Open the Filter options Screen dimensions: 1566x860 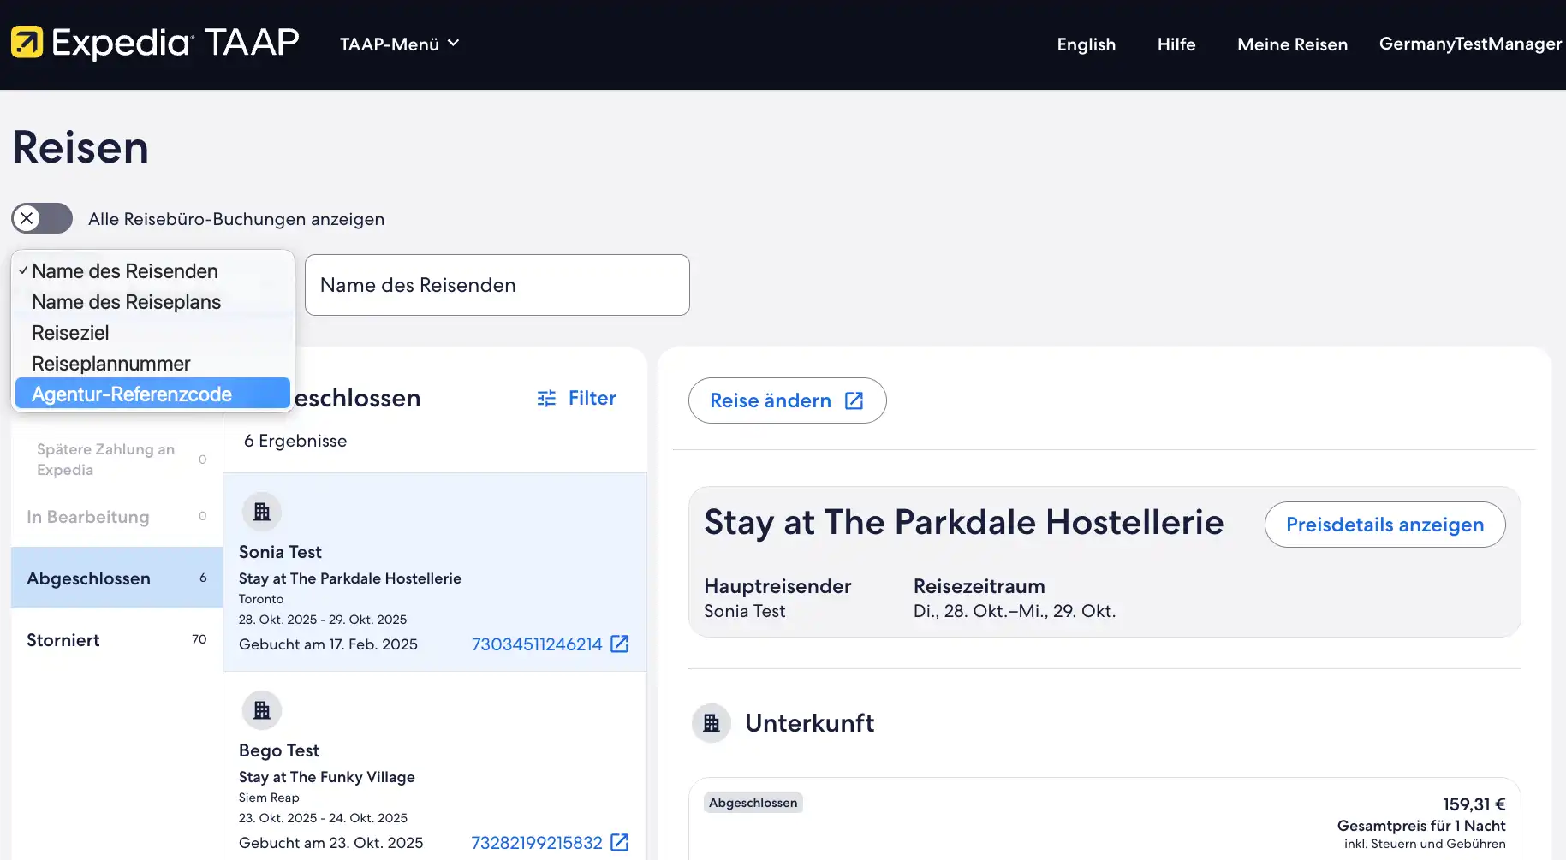[x=576, y=398]
